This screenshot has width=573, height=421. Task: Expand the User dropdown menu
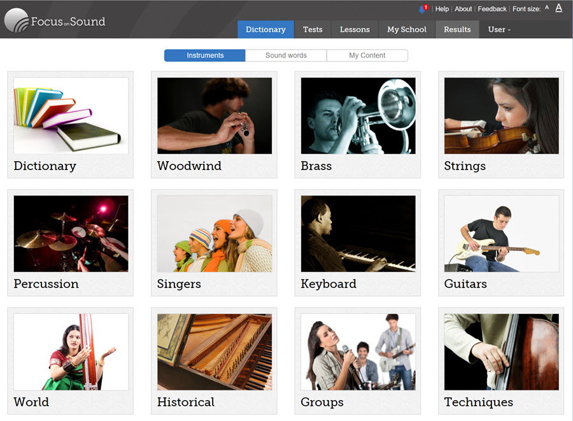click(499, 29)
